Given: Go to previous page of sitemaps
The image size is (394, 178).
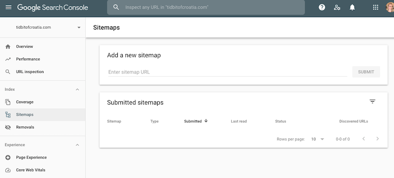Looking at the screenshot, I should (x=363, y=139).
